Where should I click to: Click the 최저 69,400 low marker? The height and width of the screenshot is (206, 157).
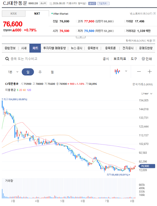(118, 175)
